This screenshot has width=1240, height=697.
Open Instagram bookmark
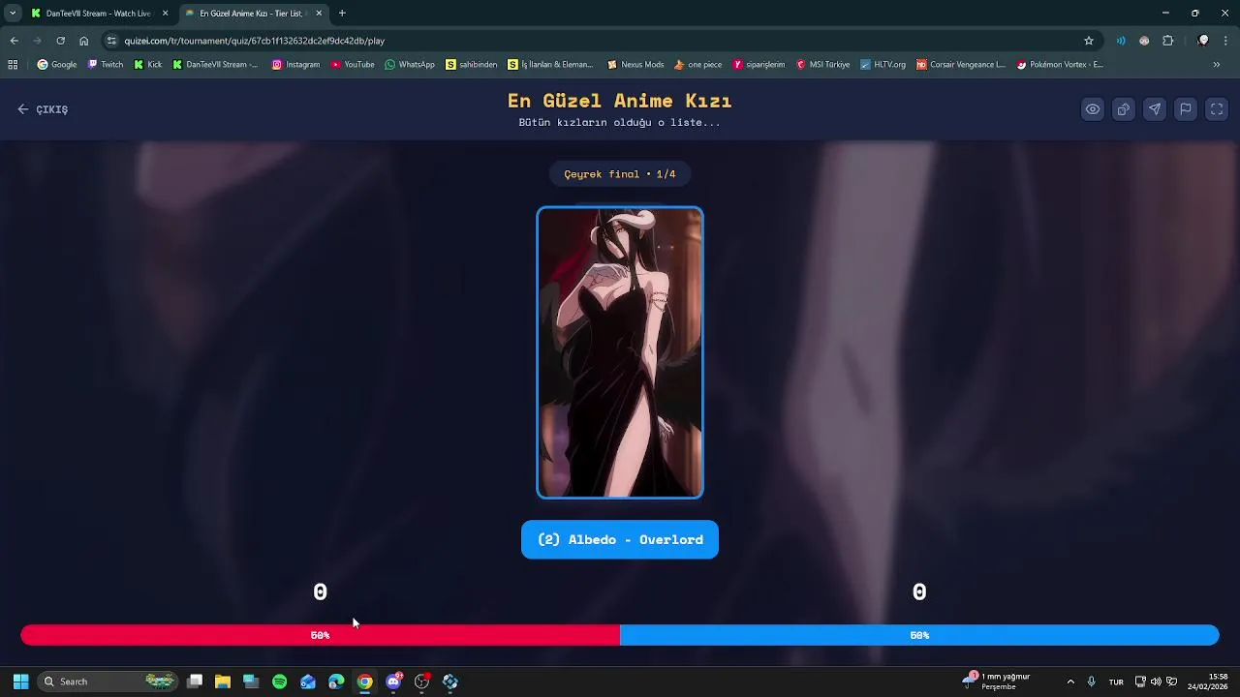pyautogui.click(x=295, y=65)
